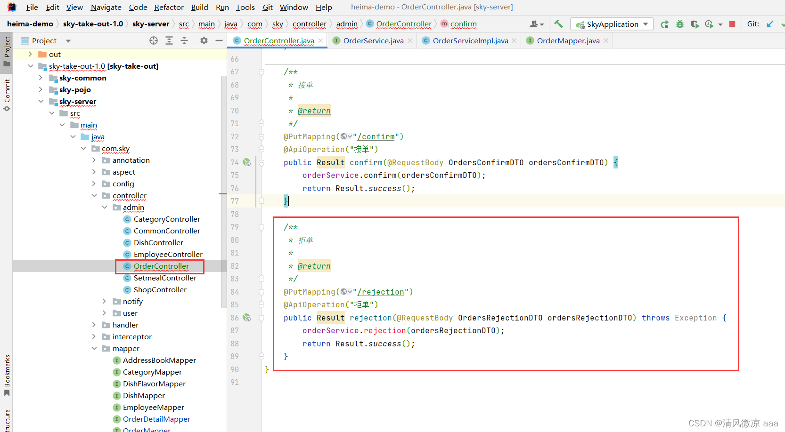Collapse the controller package
785x432 pixels.
(94, 195)
